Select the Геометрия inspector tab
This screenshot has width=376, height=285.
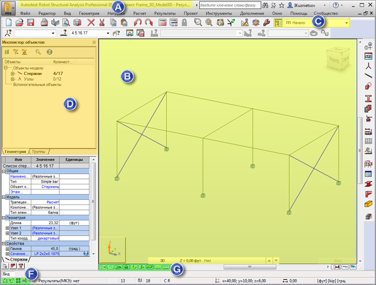(15, 152)
